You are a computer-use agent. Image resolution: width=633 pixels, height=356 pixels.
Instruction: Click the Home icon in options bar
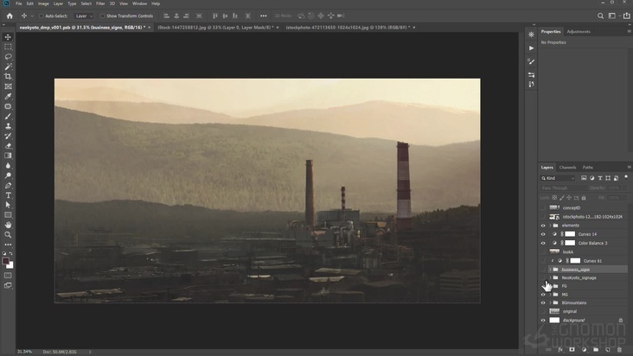(x=8, y=16)
